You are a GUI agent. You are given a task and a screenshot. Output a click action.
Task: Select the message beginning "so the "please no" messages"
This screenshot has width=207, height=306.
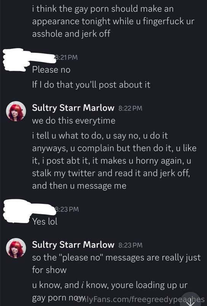(x=116, y=264)
